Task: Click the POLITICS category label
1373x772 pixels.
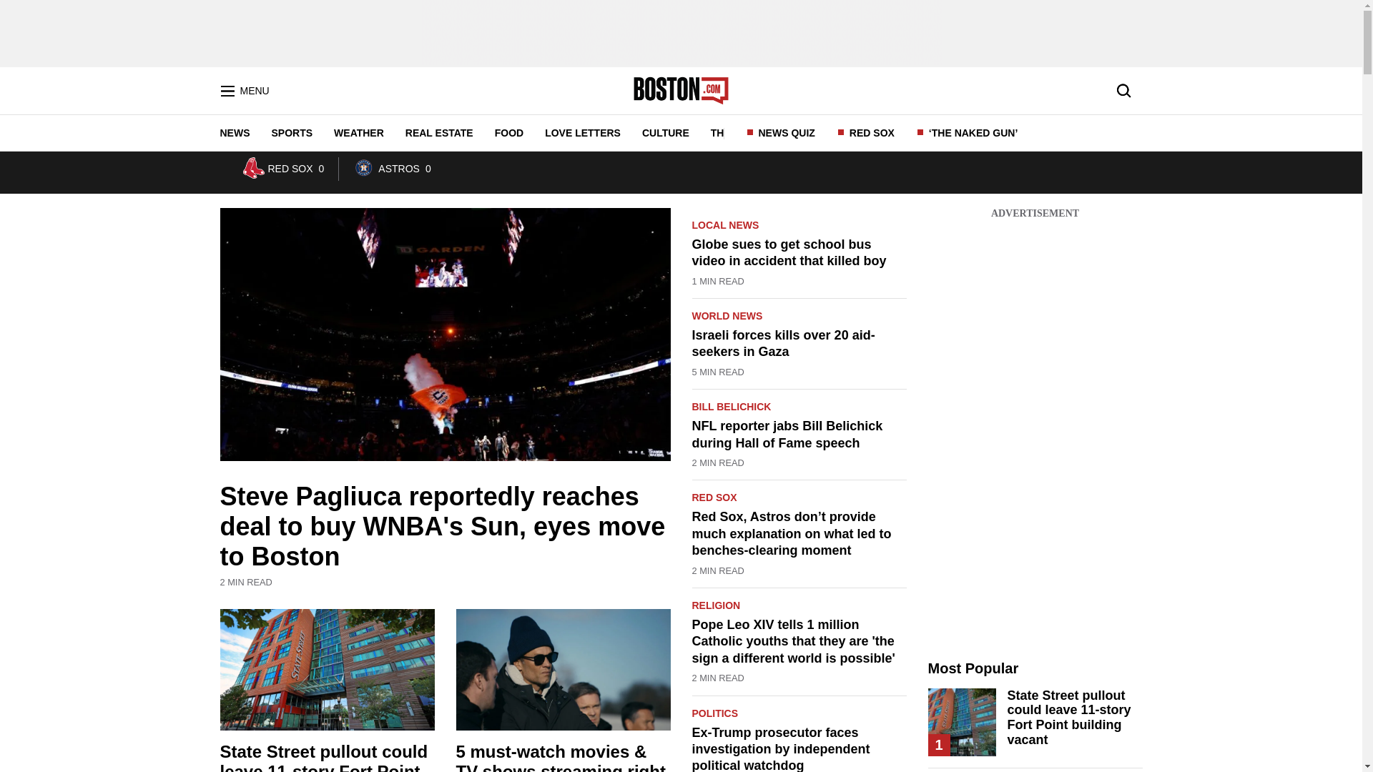Action: click(x=714, y=713)
